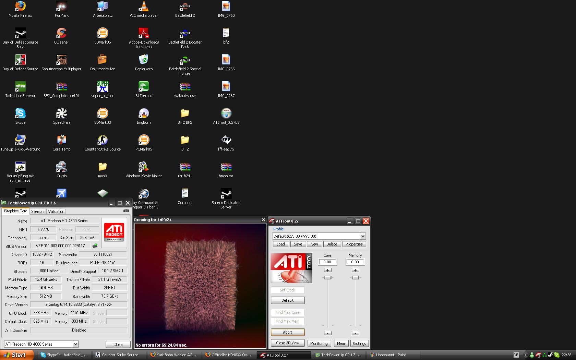Image resolution: width=576 pixels, height=360 pixels.
Task: Click the Delete profile button
Action: pyautogui.click(x=332, y=244)
